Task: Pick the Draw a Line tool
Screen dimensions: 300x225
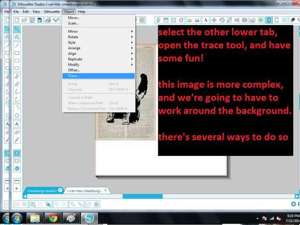Action: pos(17,45)
